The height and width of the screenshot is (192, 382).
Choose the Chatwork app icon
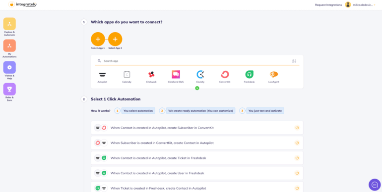point(151,75)
